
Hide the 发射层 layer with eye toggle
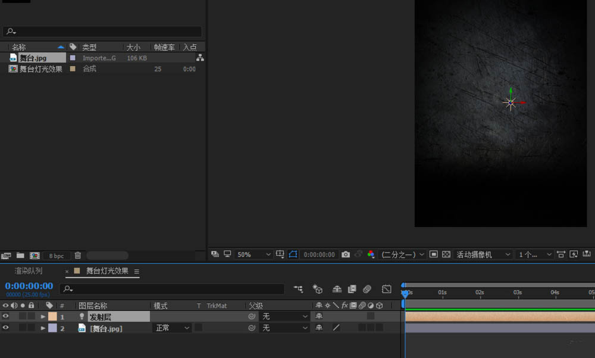5,317
